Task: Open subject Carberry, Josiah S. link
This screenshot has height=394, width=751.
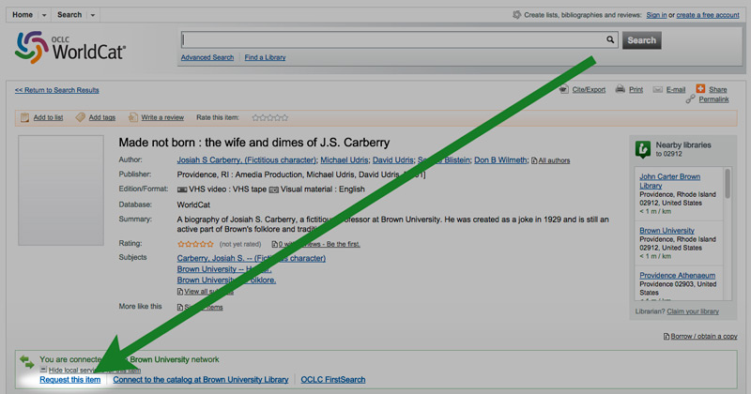Action: pyautogui.click(x=251, y=258)
